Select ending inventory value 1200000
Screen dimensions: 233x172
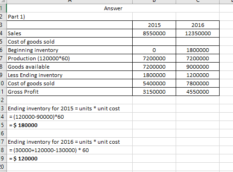coord(197,75)
